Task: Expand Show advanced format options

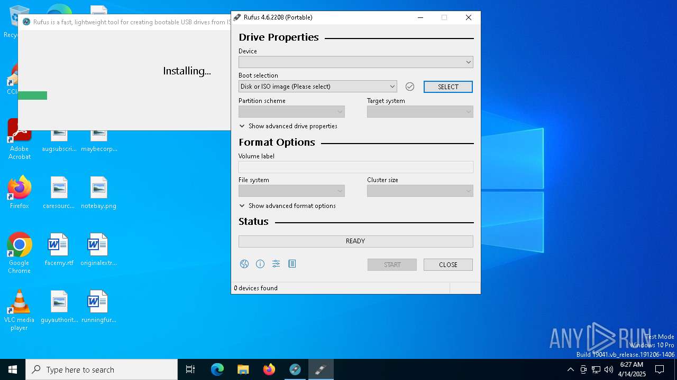Action: click(x=288, y=206)
